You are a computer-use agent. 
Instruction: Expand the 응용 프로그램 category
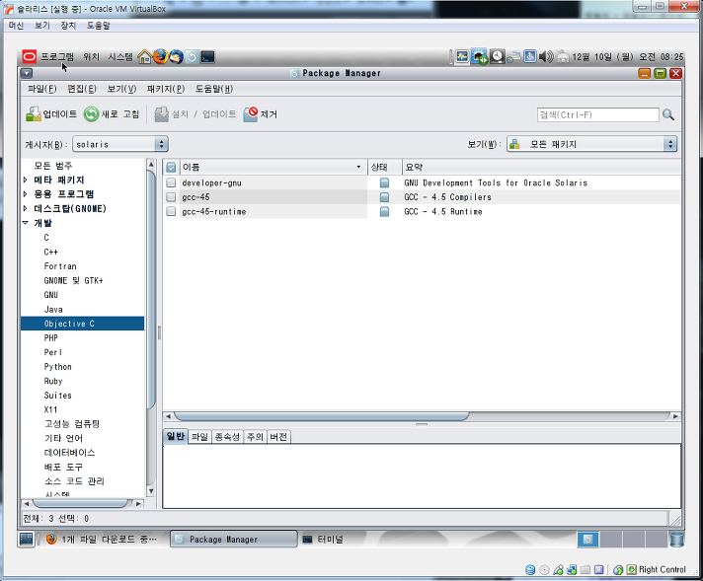(x=26, y=194)
